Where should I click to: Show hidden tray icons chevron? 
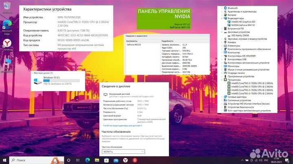[x=243, y=160]
